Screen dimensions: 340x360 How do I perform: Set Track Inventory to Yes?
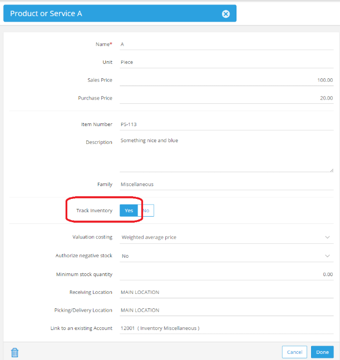point(129,211)
